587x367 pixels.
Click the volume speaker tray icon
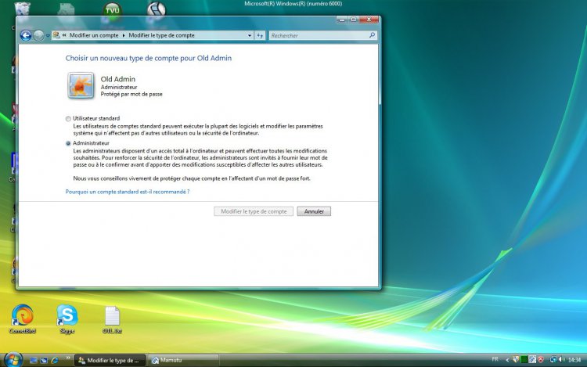pos(561,359)
